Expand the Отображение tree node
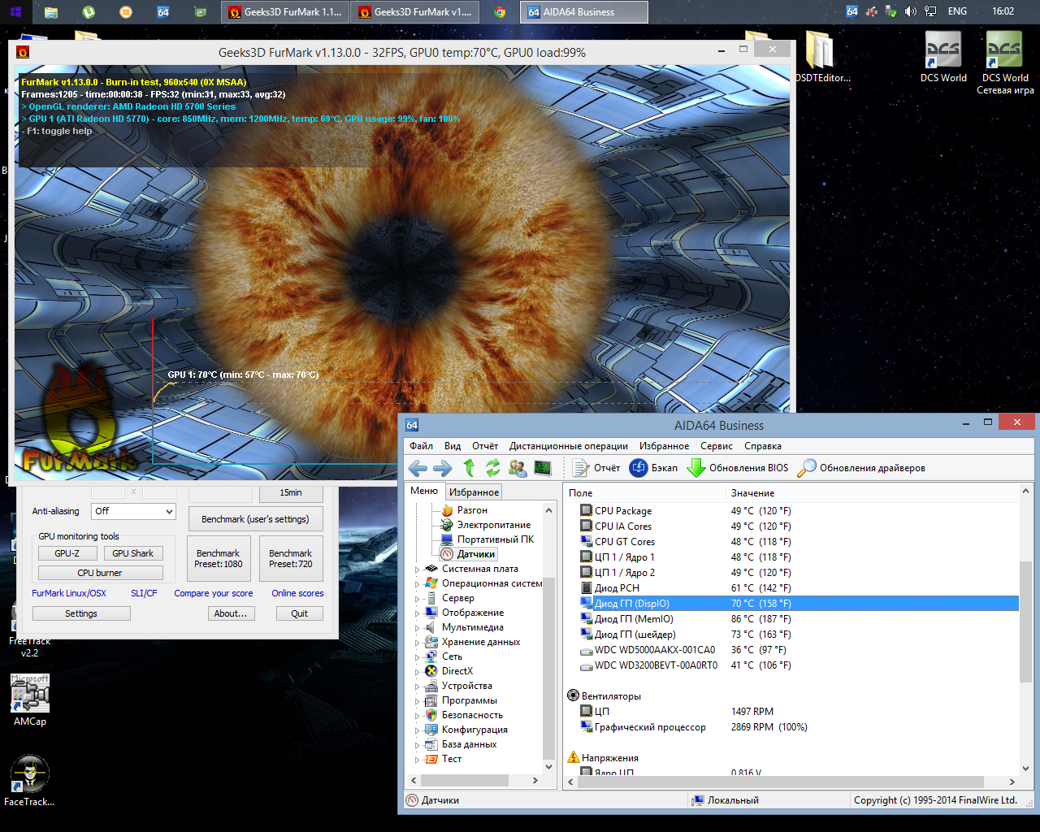Screen dimensions: 1040x832 point(418,613)
